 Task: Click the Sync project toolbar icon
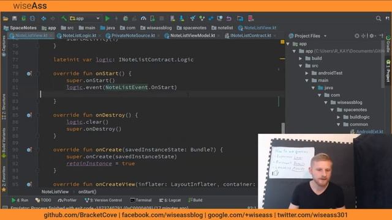23,19
